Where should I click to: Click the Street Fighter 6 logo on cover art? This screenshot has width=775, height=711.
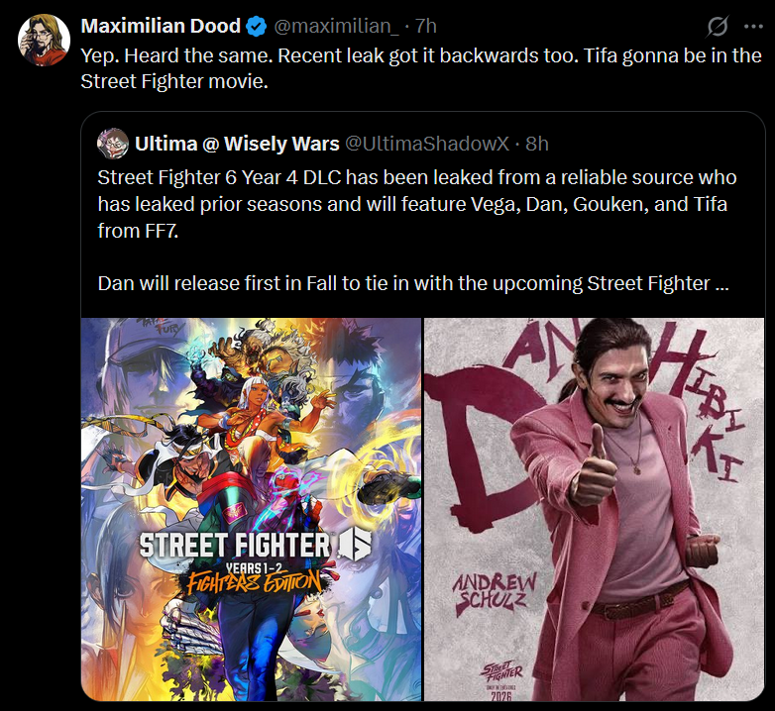point(255,545)
